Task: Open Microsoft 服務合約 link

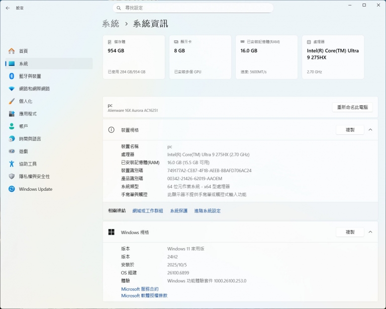Action: (x=140, y=289)
